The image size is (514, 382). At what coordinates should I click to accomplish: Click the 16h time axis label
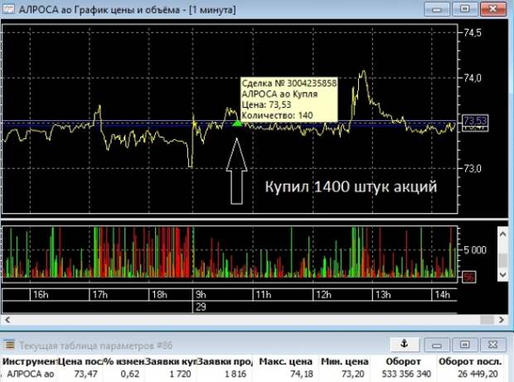pyautogui.click(x=41, y=294)
